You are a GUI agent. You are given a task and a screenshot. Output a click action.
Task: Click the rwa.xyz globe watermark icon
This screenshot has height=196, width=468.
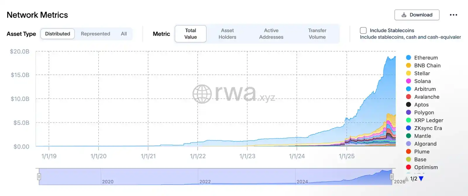pyautogui.click(x=202, y=94)
